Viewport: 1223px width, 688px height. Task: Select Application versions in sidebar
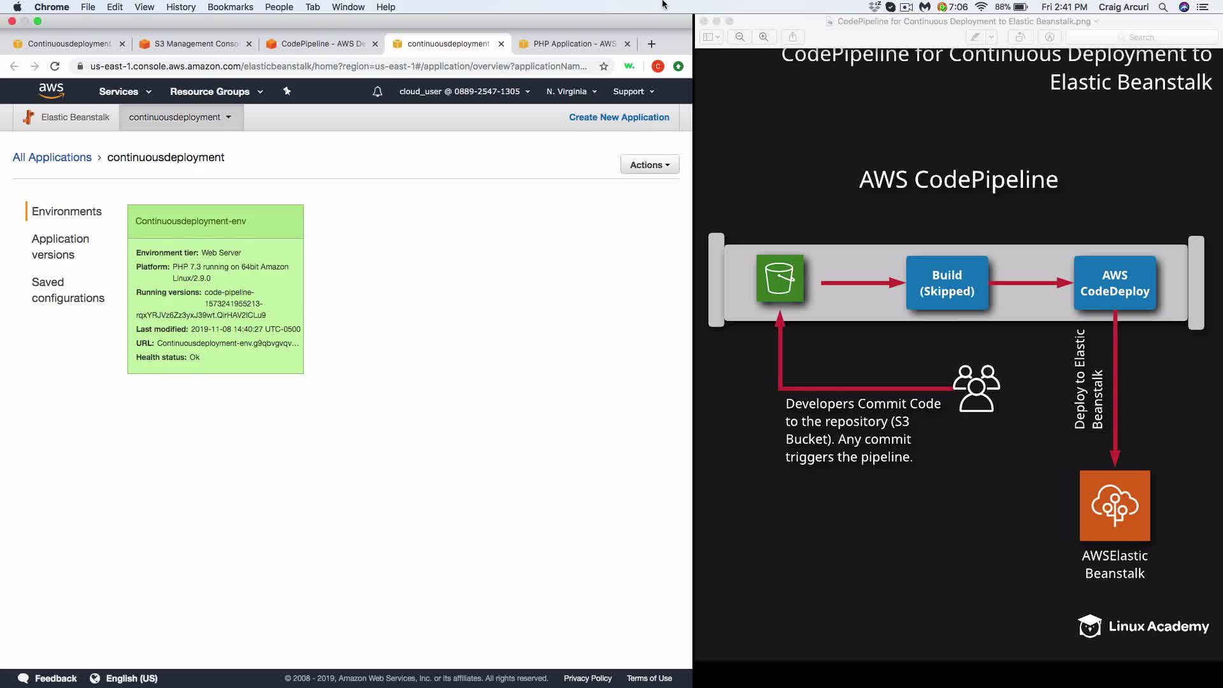point(61,247)
